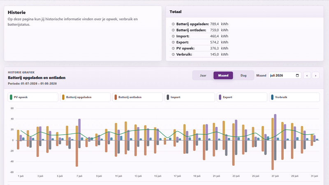The width and height of the screenshot is (329, 185).
Task: Click the '23 juli' axis label
Action: [236, 176]
